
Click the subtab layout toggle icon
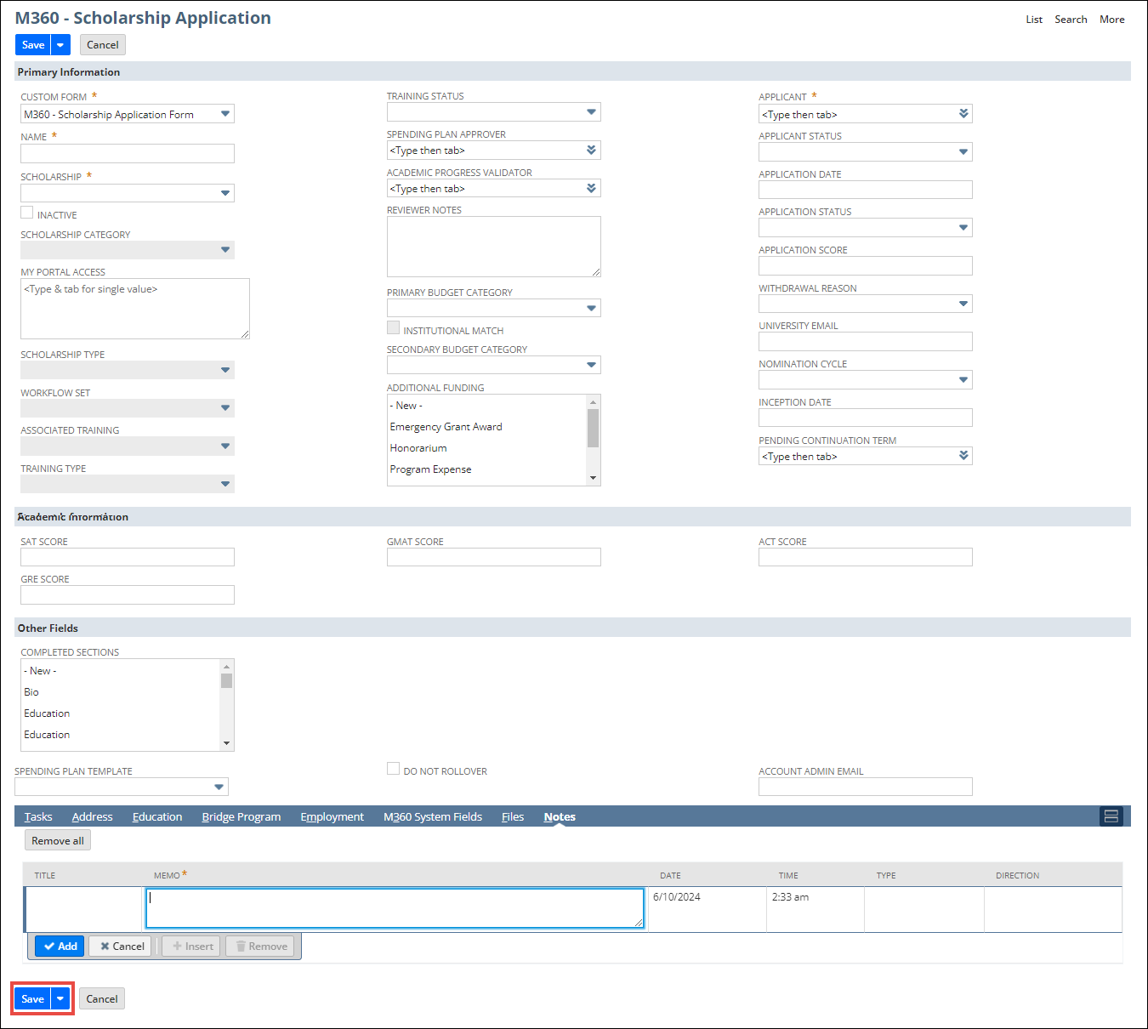coord(1111,816)
